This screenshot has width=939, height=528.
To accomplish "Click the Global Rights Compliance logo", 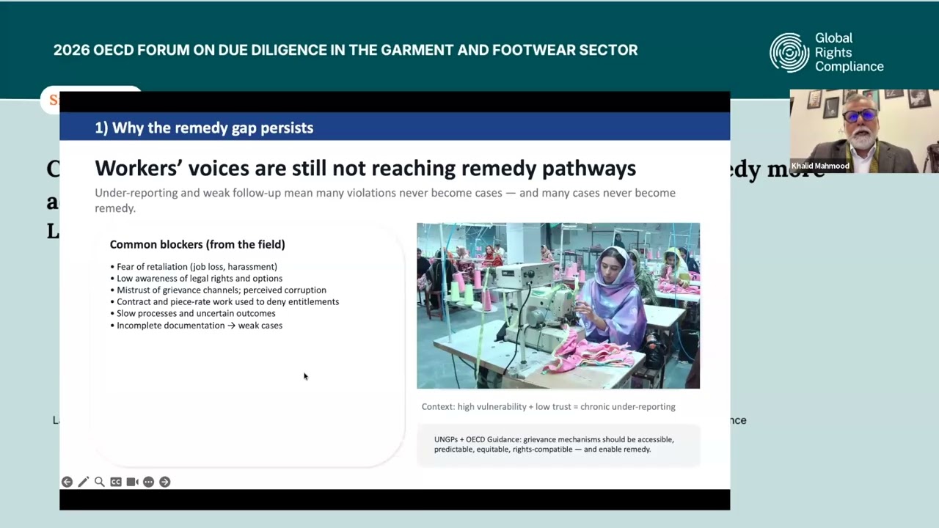I will 827,52.
